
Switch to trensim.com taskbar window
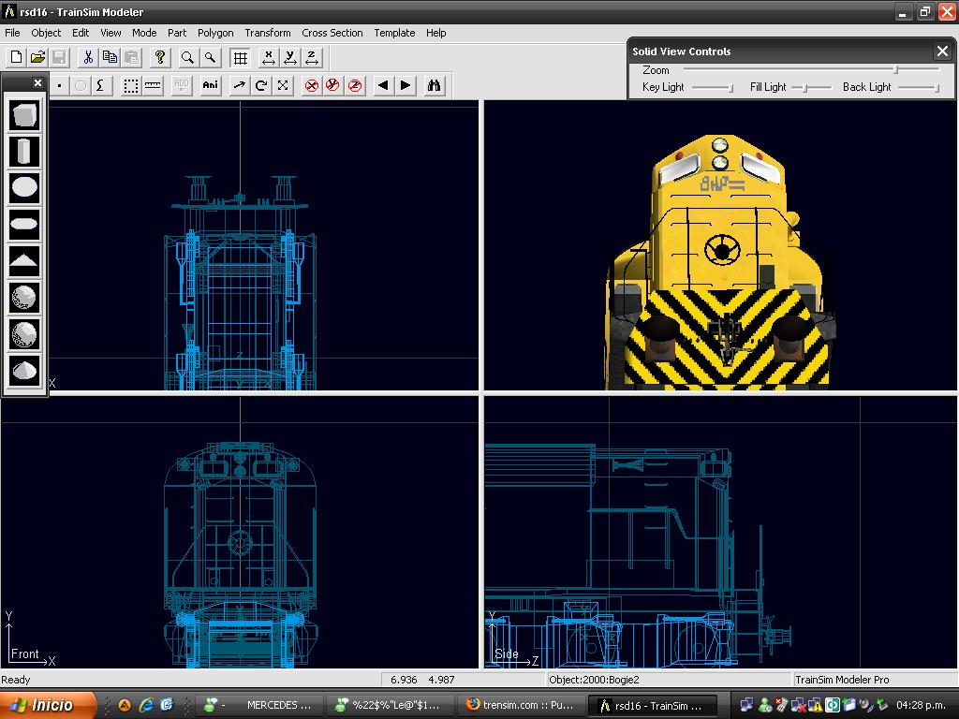coord(520,705)
